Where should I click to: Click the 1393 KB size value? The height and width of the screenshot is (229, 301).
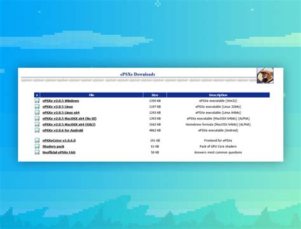click(x=155, y=119)
